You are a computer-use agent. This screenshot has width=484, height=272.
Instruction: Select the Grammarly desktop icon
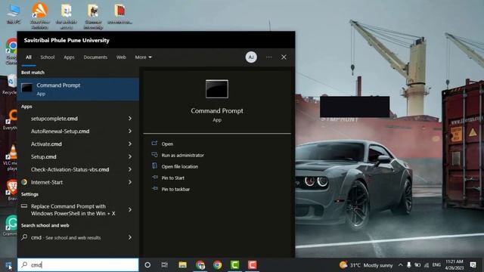tap(11, 226)
